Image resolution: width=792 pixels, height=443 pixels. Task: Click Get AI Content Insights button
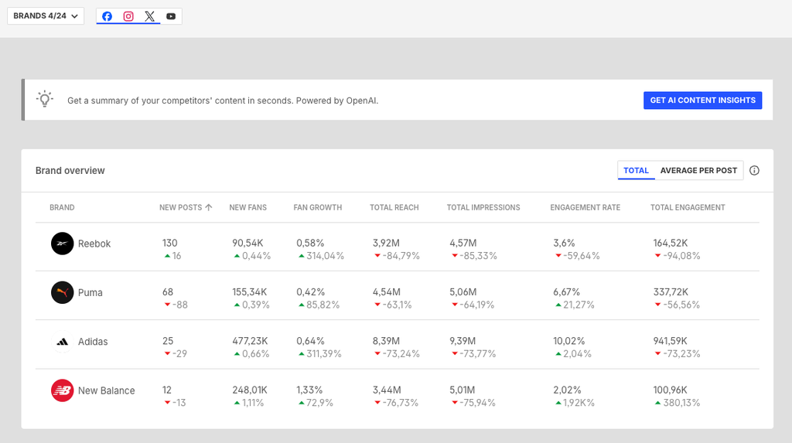702,101
